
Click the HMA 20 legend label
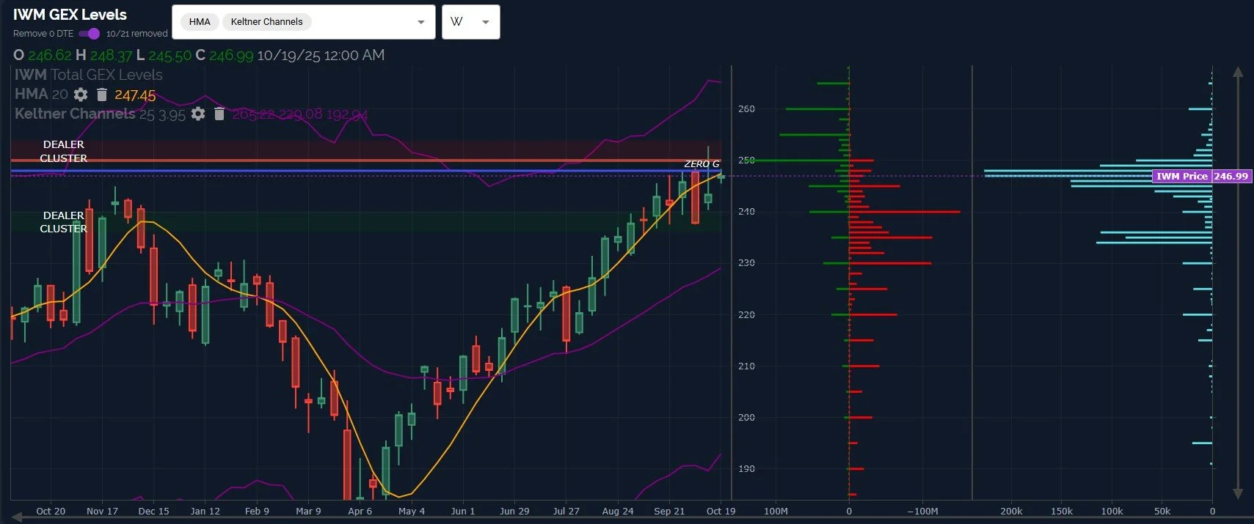coord(41,95)
